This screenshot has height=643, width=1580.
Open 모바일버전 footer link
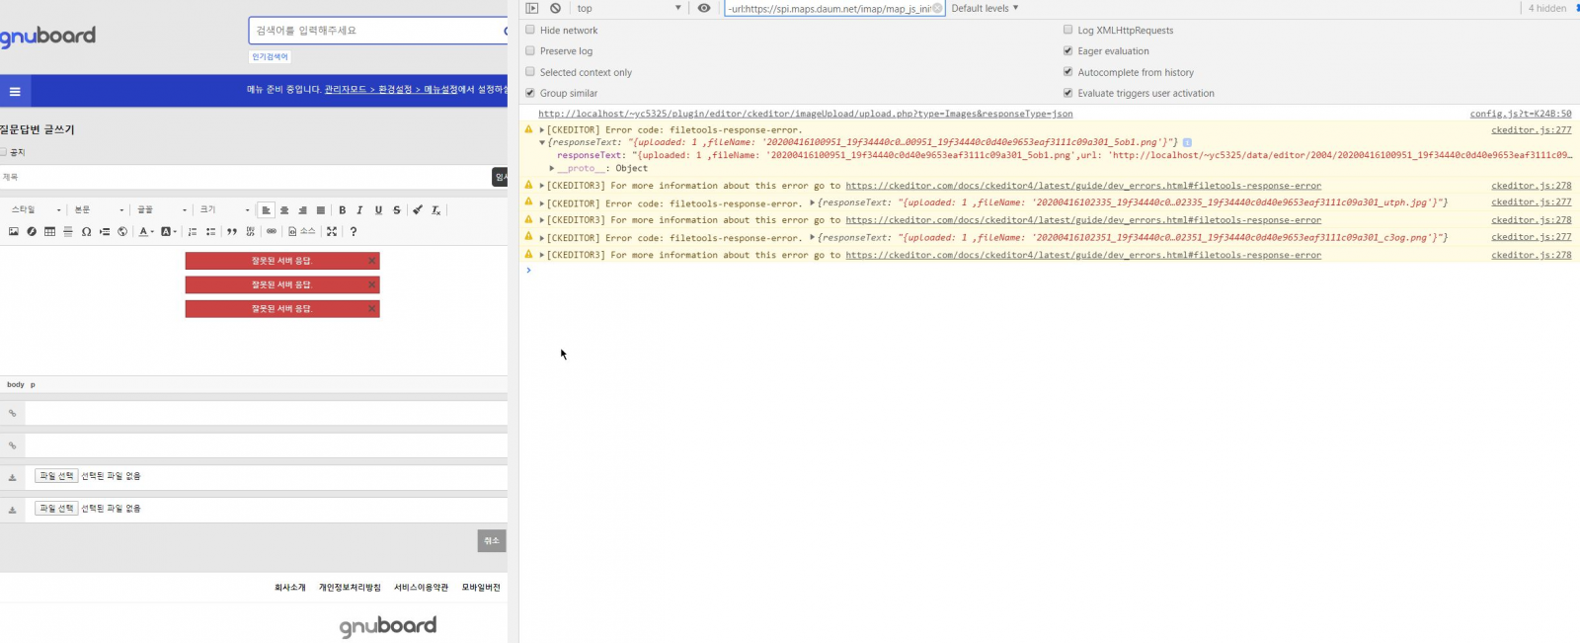[x=482, y=588]
